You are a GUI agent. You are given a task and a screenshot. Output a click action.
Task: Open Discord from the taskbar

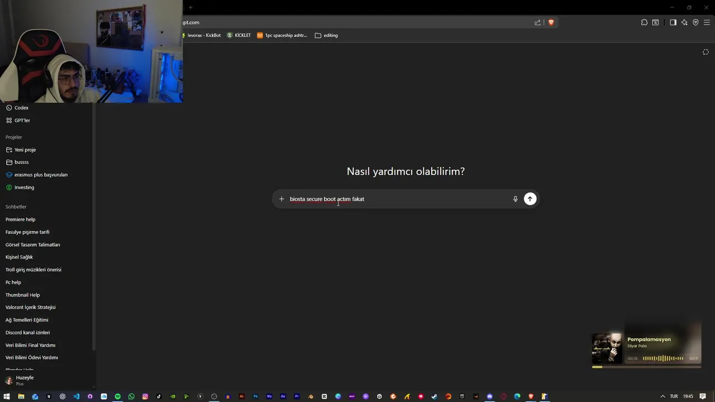click(489, 396)
